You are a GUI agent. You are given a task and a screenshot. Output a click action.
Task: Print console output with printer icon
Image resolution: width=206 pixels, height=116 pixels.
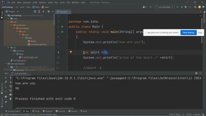(x=11, y=94)
